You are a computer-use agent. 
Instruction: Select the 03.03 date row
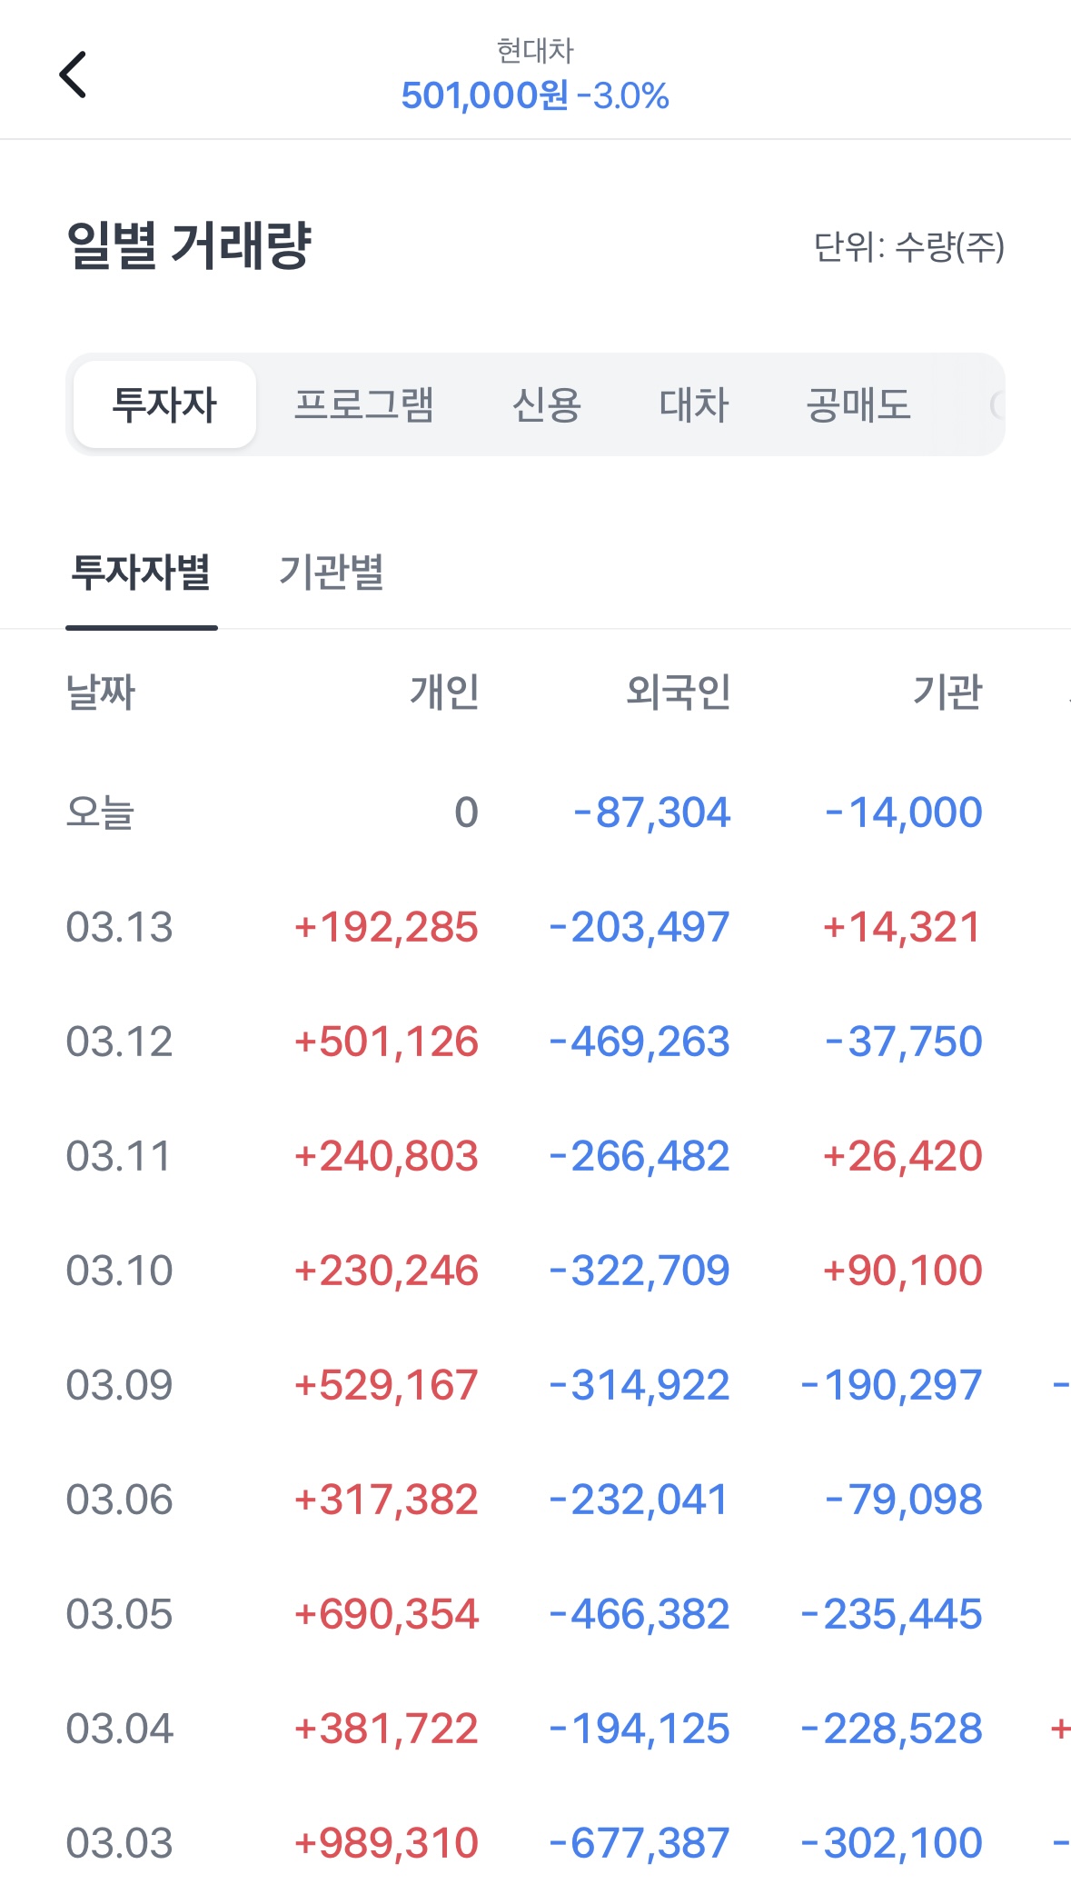point(119,1843)
